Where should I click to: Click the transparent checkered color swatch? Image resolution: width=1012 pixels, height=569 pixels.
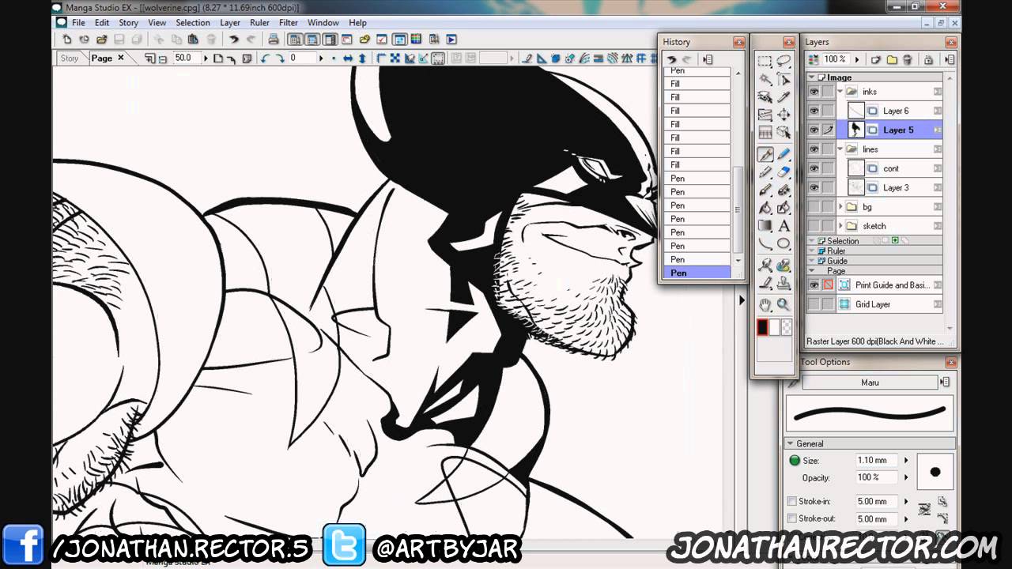point(786,327)
